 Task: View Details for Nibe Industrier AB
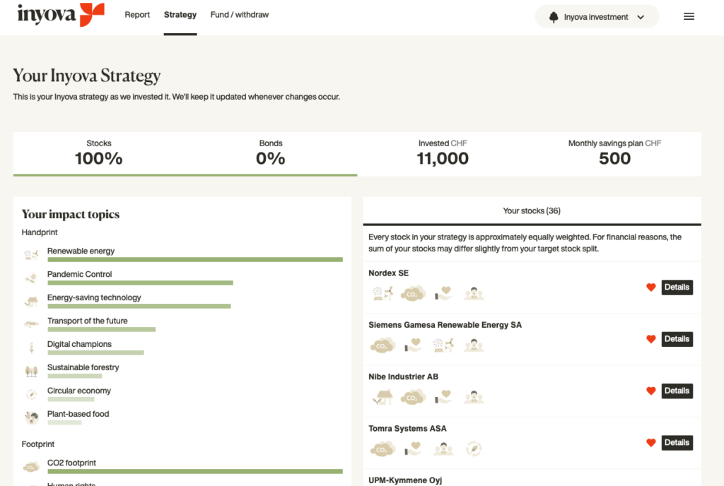[677, 391]
